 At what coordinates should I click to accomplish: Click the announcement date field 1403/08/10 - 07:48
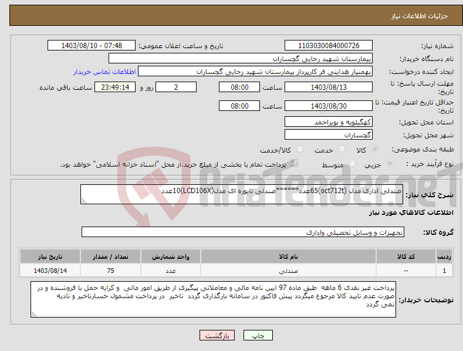92,46
